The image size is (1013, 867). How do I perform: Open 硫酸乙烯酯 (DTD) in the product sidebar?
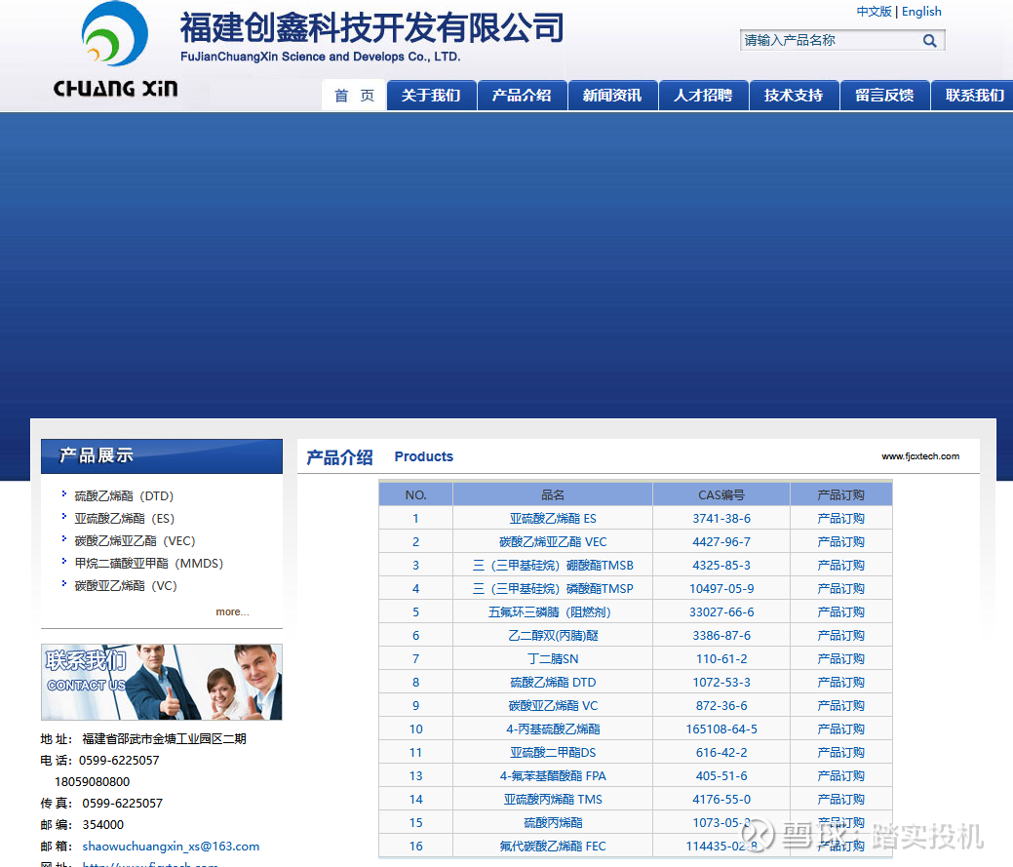(x=124, y=496)
